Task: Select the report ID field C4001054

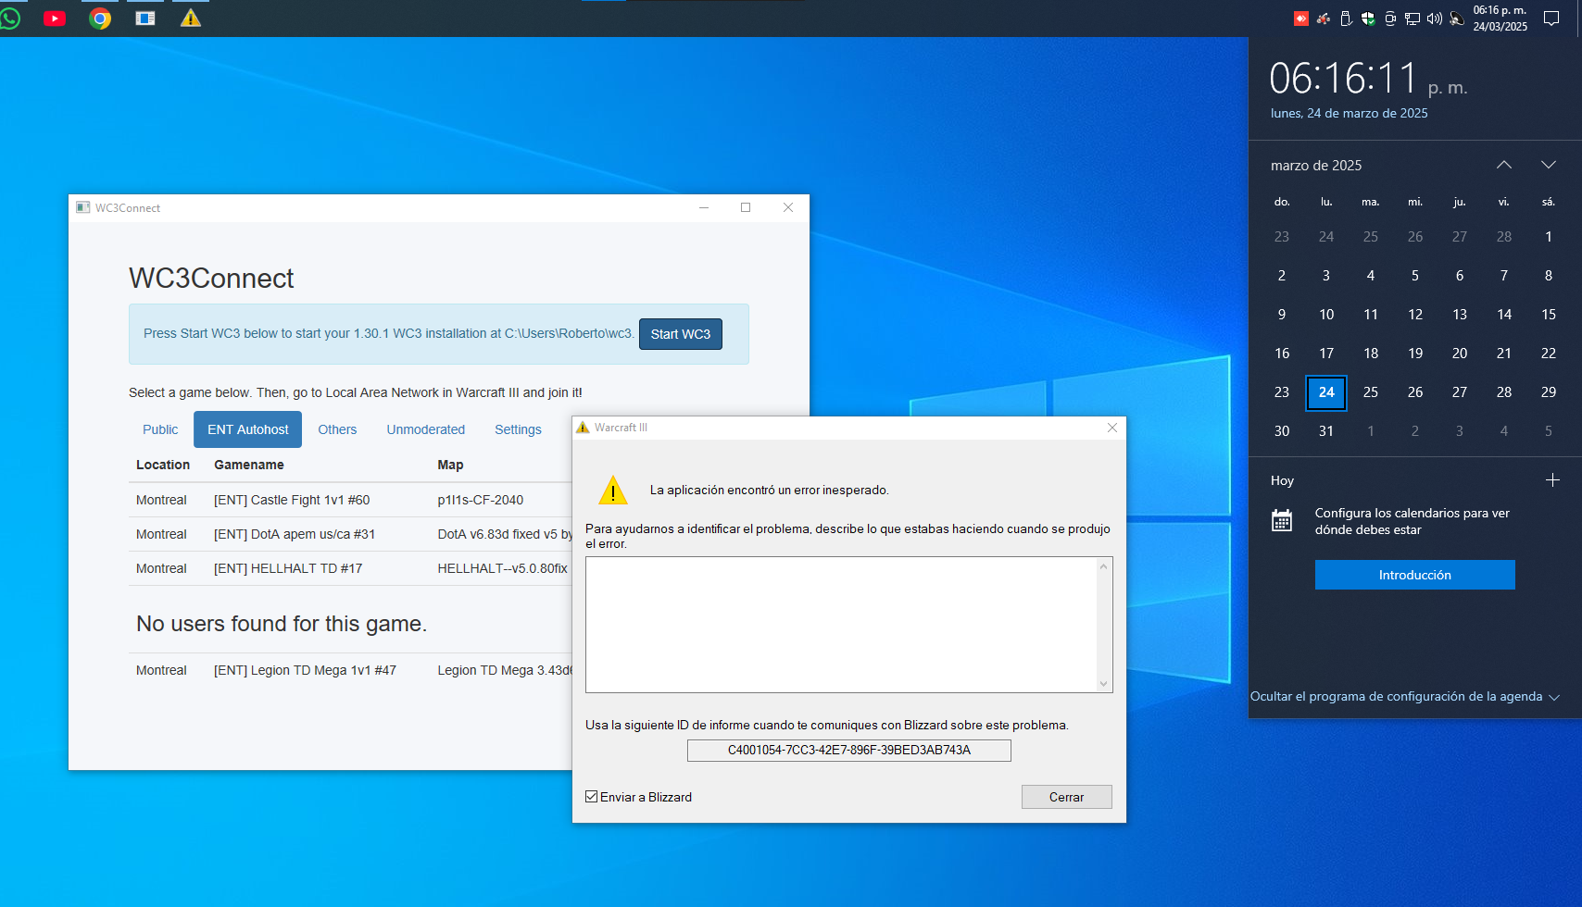Action: (x=849, y=750)
